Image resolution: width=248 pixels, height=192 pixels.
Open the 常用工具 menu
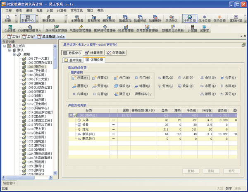coord(76,10)
